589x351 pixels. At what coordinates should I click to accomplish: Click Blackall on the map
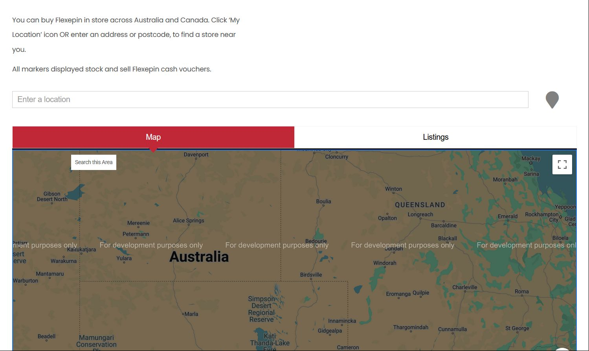click(448, 239)
